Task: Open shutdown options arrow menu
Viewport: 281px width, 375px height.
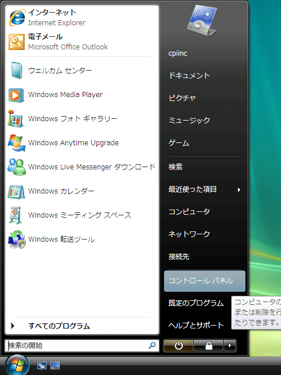Action: pyautogui.click(x=229, y=346)
